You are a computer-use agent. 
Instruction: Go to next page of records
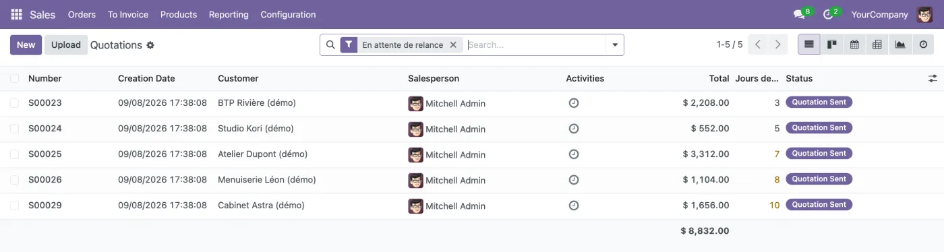pyautogui.click(x=778, y=44)
